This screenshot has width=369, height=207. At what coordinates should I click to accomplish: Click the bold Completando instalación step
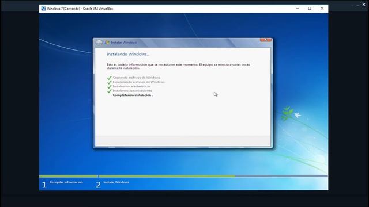tap(133, 95)
